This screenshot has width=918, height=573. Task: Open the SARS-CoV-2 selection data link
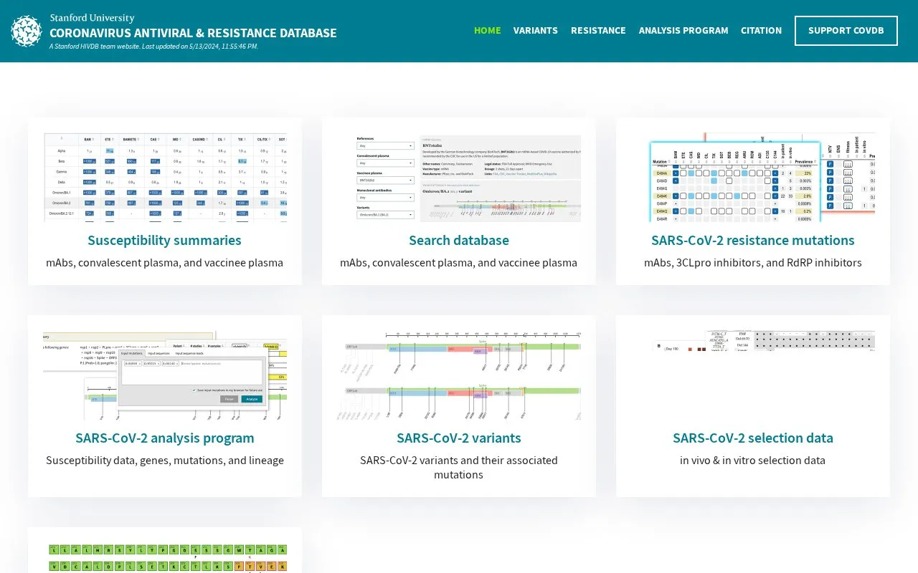click(x=753, y=438)
